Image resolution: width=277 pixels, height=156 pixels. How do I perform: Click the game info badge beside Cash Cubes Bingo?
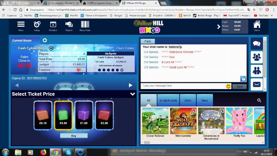(51, 48)
